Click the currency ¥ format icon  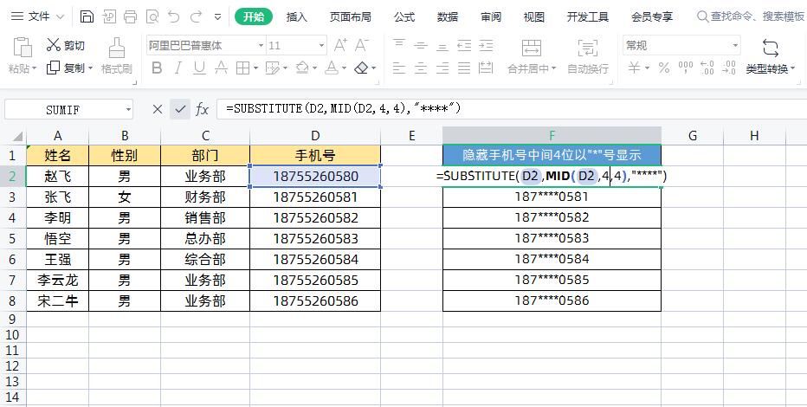tap(635, 68)
